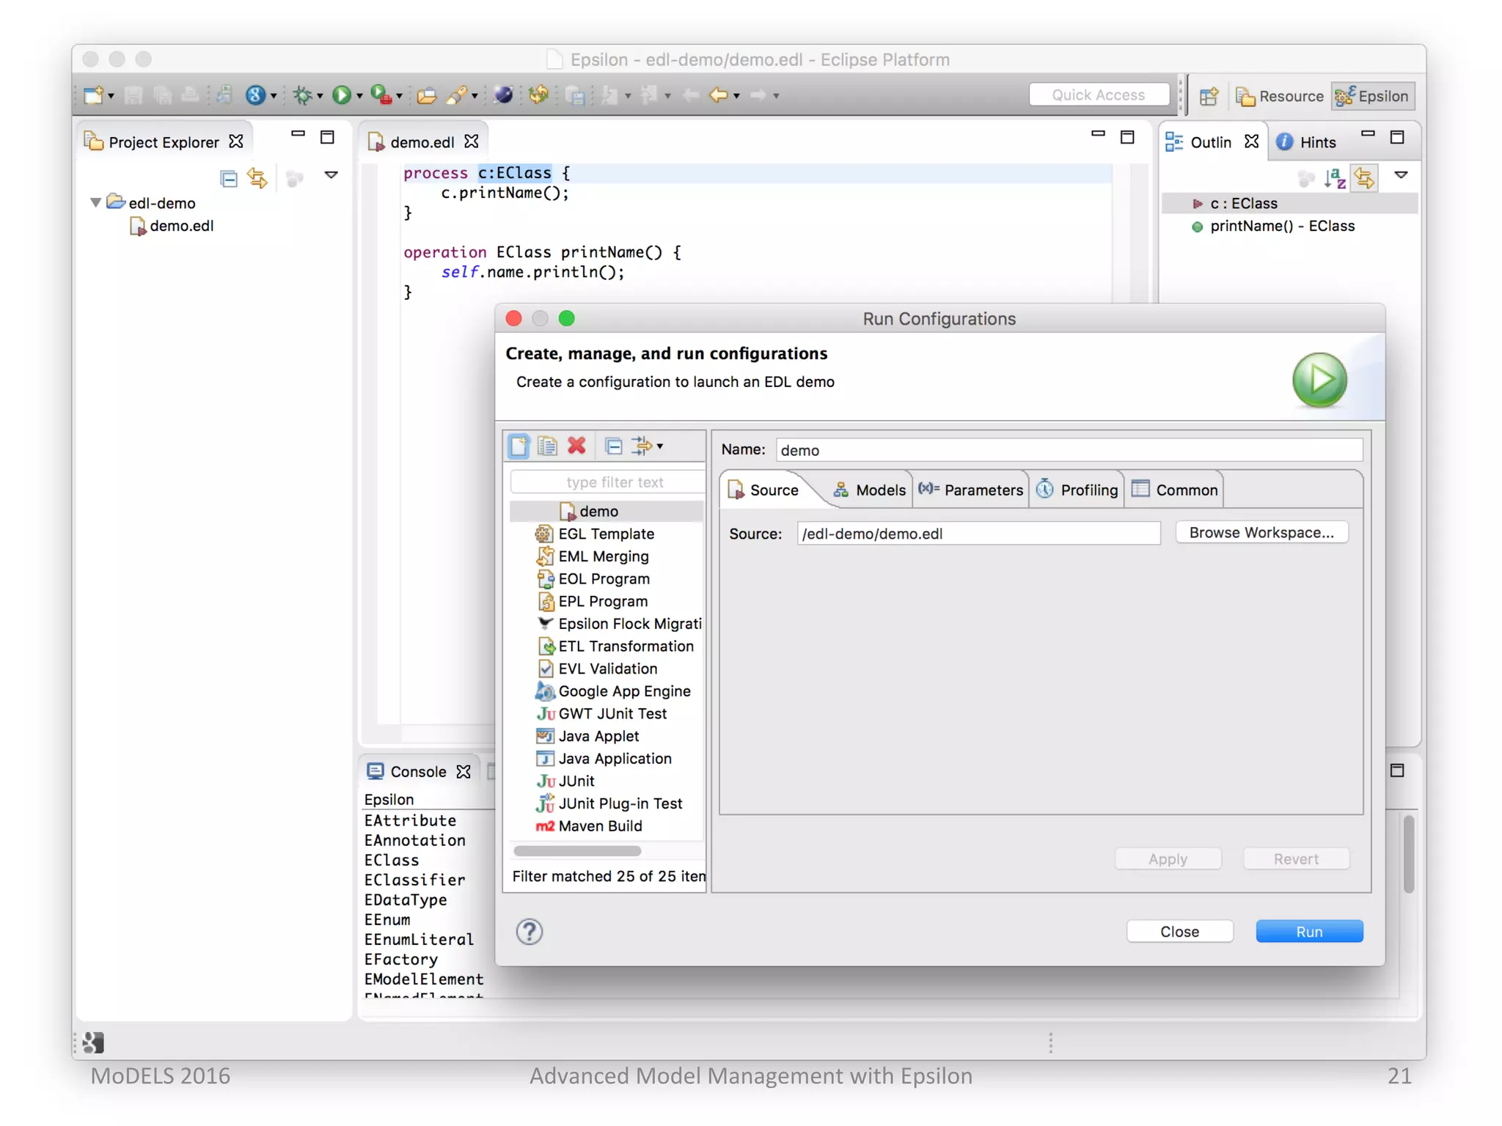Open the Profiling tab

[1077, 490]
